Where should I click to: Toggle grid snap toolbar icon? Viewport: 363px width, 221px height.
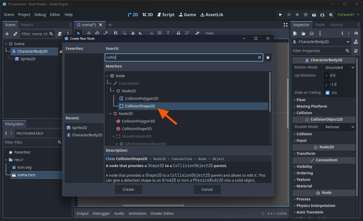(x=160, y=33)
